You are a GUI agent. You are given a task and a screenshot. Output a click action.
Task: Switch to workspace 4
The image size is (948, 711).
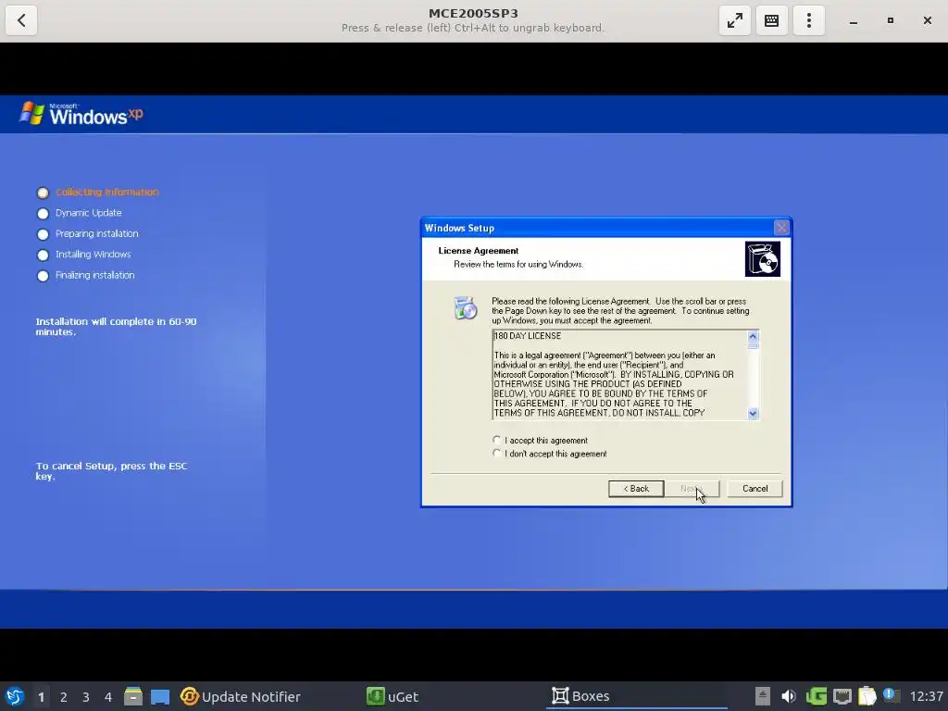pyautogui.click(x=108, y=696)
